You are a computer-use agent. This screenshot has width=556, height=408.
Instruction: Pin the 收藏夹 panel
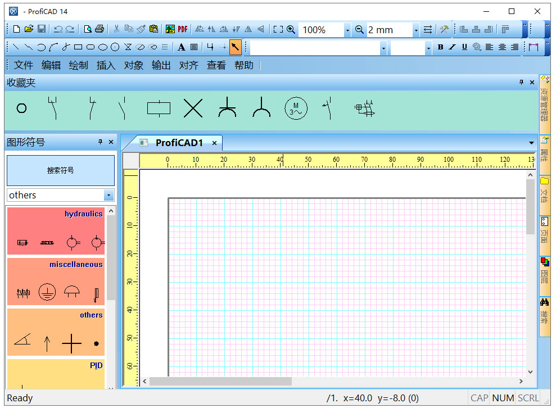pyautogui.click(x=521, y=82)
